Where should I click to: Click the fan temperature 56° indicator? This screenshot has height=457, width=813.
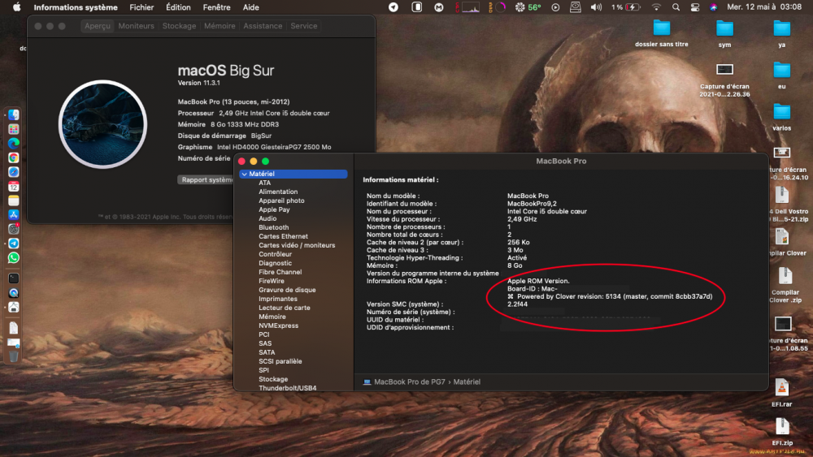click(528, 7)
